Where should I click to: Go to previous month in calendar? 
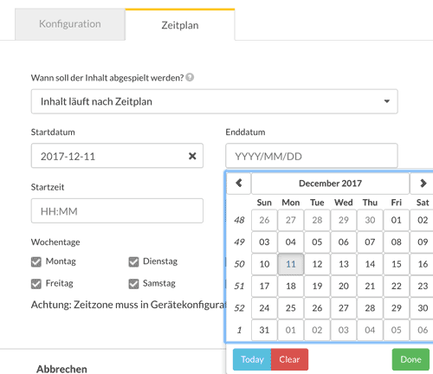pos(239,184)
